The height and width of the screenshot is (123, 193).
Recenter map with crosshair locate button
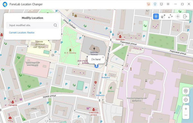186,99
